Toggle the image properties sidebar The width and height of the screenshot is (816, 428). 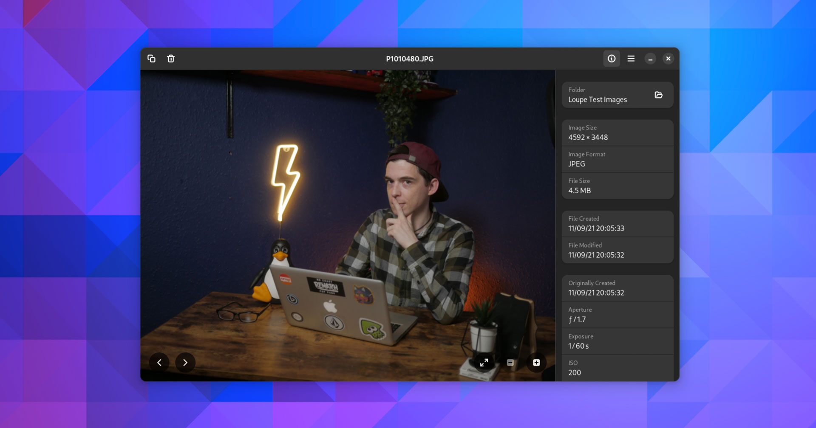coord(612,59)
